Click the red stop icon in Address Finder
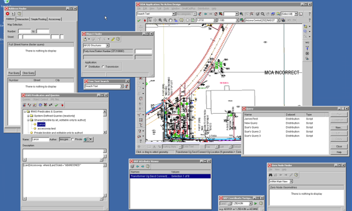This screenshot has width=352, height=211. point(7,14)
